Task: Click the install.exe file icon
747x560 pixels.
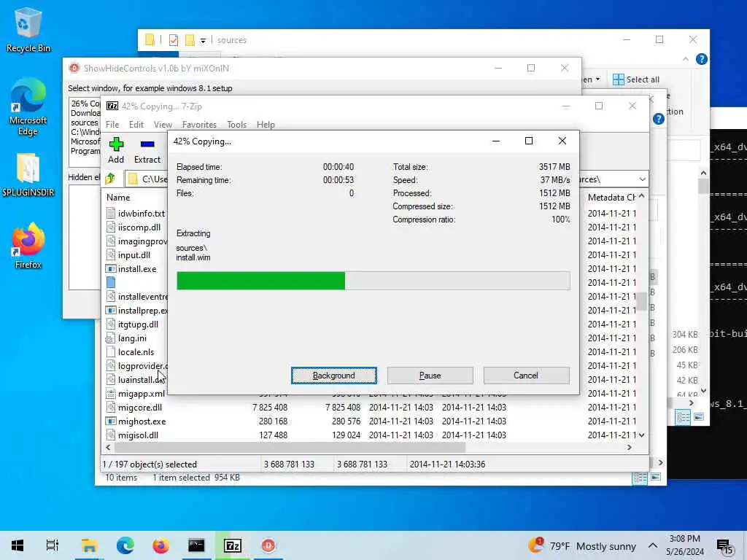Action: [x=111, y=269]
